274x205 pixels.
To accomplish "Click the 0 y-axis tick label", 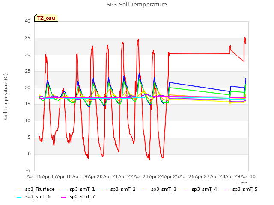I will [29, 154].
